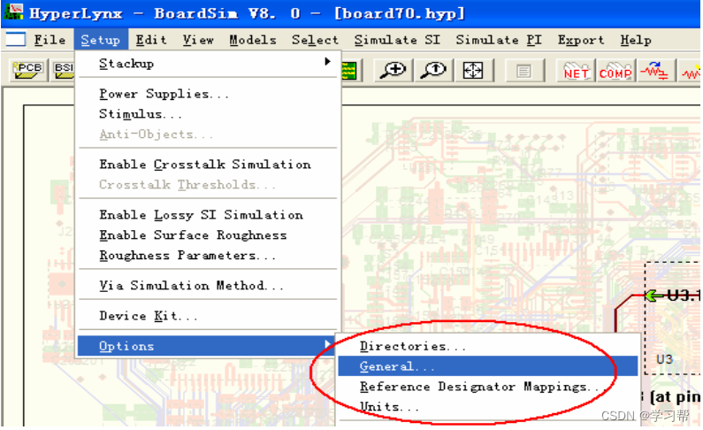
Task: Click the resistor terminator wizard icon
Action: pos(654,71)
